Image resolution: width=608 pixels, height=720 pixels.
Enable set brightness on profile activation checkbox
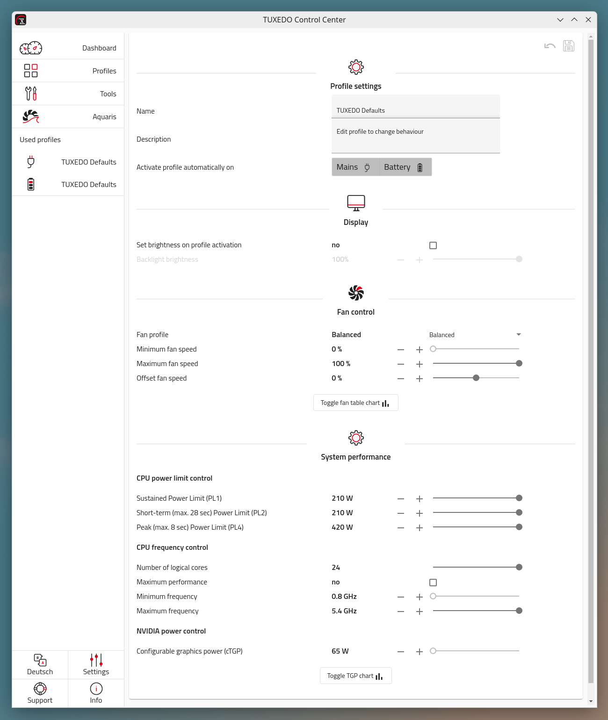(433, 245)
